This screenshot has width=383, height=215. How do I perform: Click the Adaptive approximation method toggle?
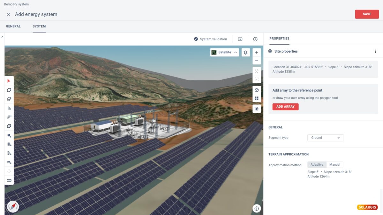[317, 164]
